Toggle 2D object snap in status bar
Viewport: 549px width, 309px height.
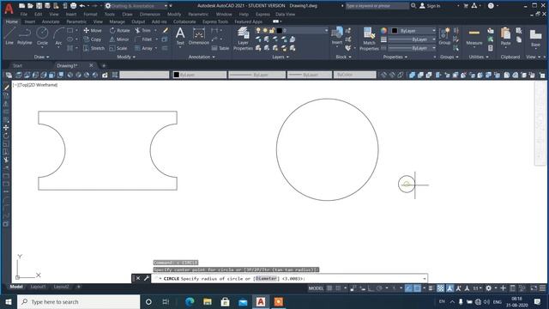point(417,288)
